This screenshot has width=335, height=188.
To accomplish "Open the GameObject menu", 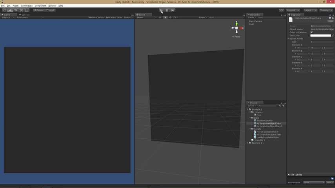I will [27, 6].
